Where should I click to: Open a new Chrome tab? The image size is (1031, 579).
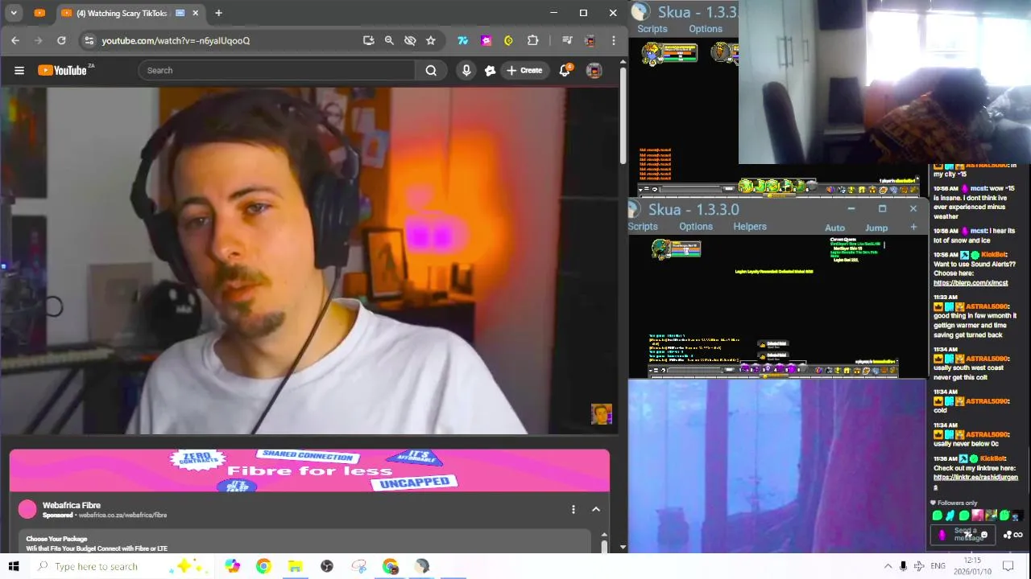coord(218,13)
